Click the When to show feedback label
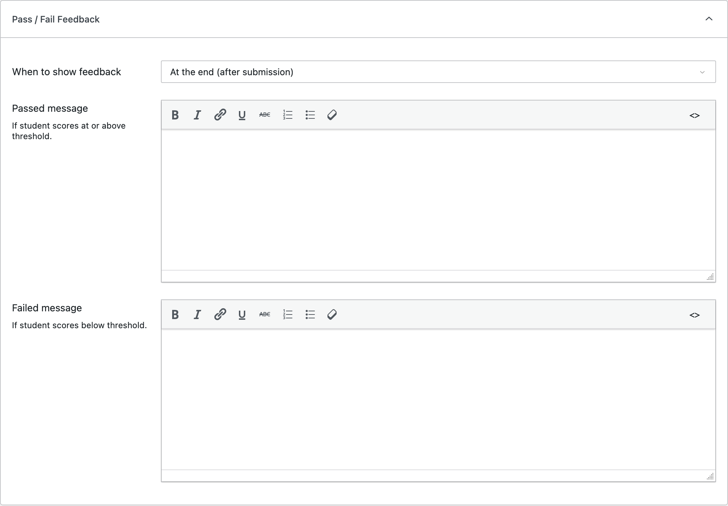This screenshot has height=506, width=728. click(66, 72)
